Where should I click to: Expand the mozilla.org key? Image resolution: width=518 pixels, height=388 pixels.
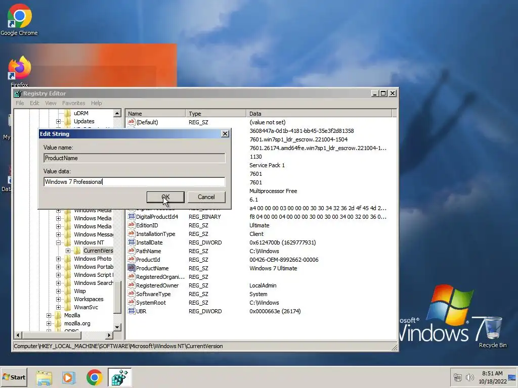(49, 323)
